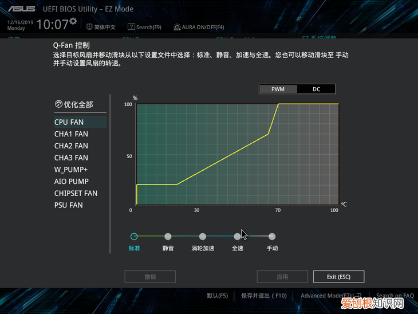Viewport: 418px width, 314px height.
Task: Open language selector globe icon
Action: tap(90, 26)
